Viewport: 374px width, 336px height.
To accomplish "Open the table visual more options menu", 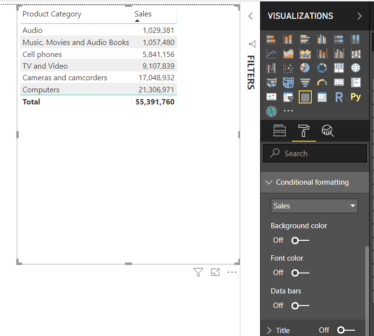I will point(232,272).
